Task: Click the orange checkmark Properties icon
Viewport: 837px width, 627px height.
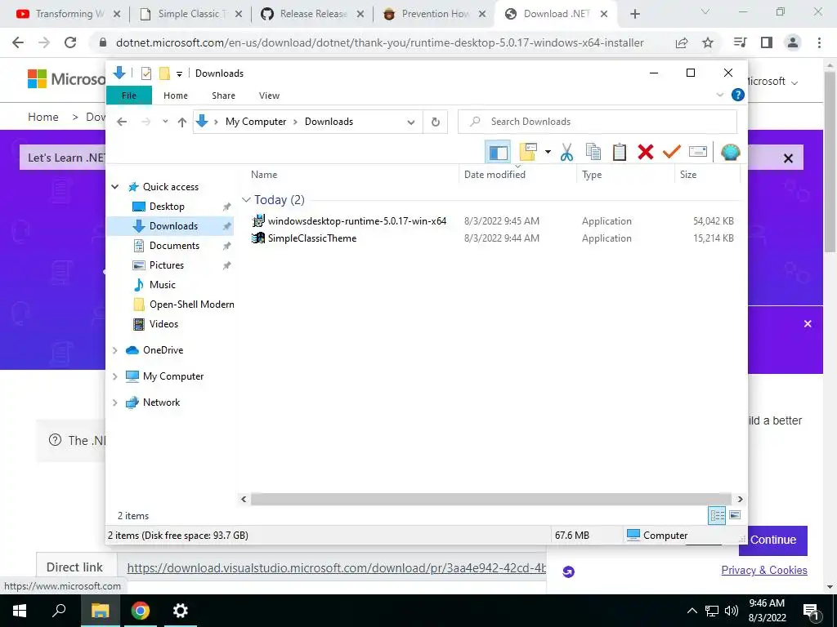Action: point(672,152)
